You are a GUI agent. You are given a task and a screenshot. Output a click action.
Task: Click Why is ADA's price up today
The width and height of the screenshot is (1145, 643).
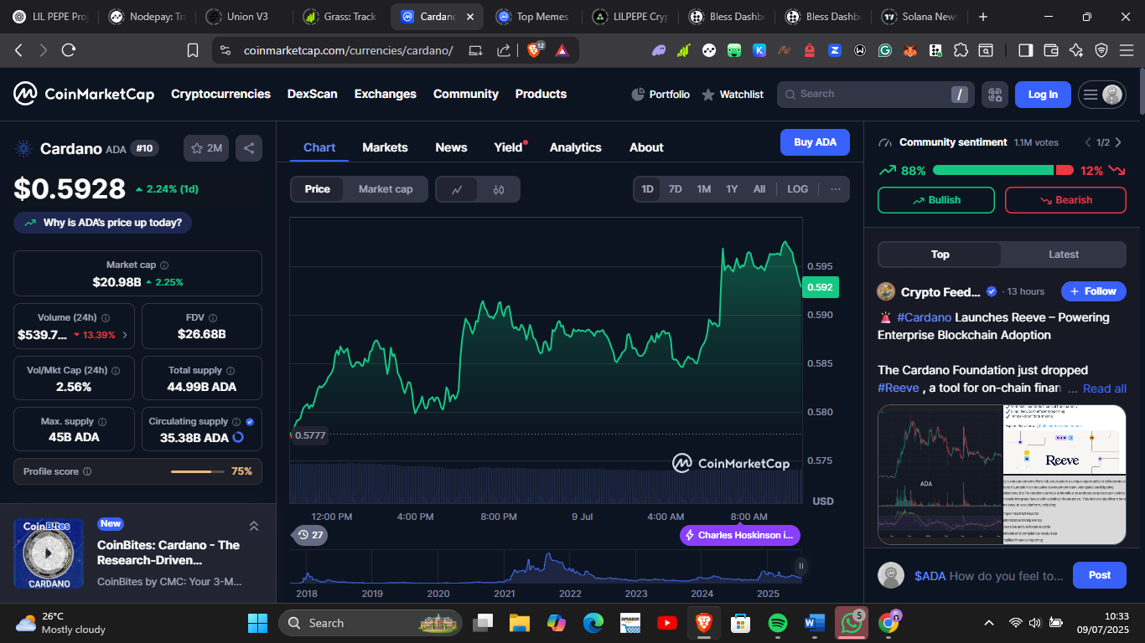click(103, 223)
